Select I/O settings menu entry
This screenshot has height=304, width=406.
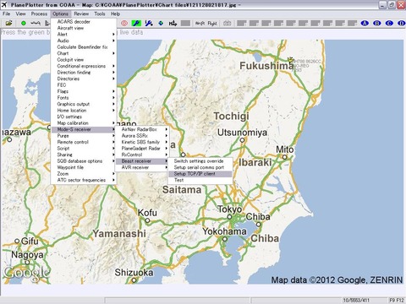[84, 117]
